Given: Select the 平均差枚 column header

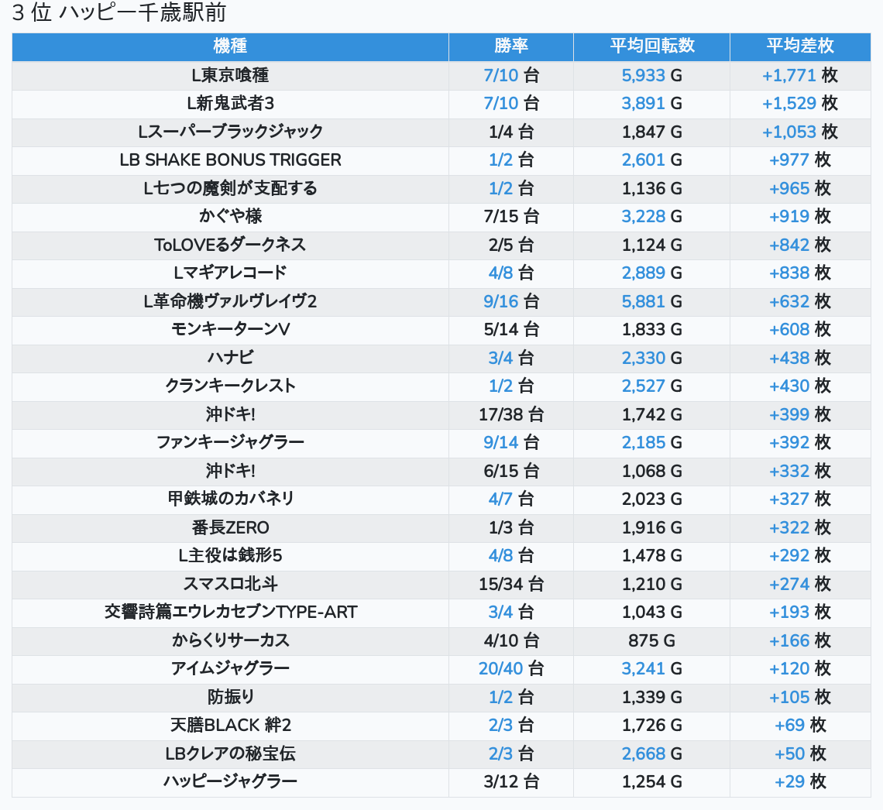Looking at the screenshot, I should 799,46.
